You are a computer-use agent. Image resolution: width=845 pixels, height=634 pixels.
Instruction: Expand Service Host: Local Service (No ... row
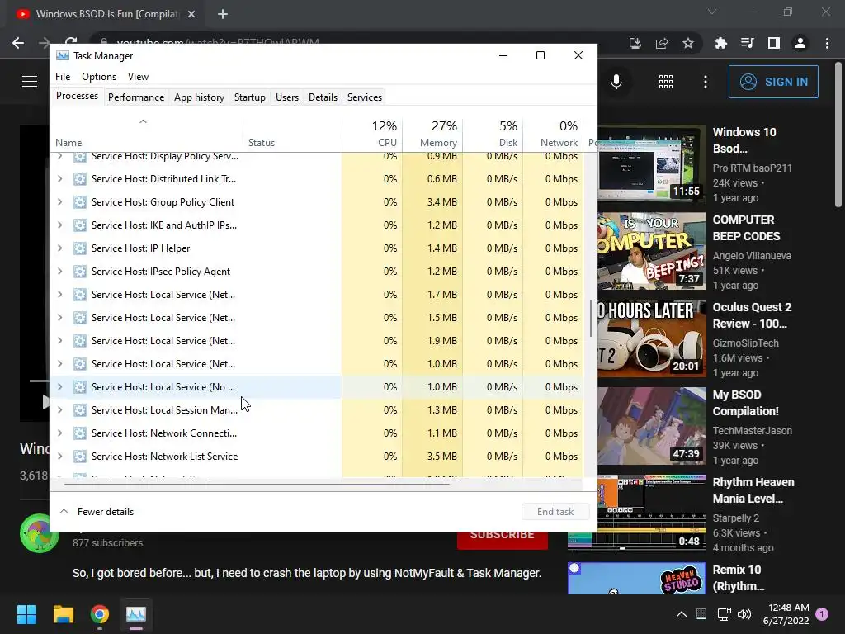[59, 387]
